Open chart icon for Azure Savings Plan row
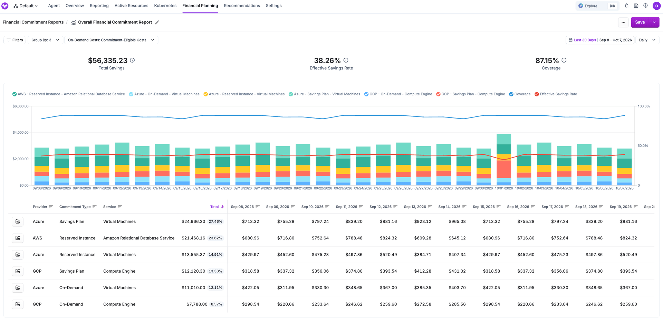 pos(18,221)
